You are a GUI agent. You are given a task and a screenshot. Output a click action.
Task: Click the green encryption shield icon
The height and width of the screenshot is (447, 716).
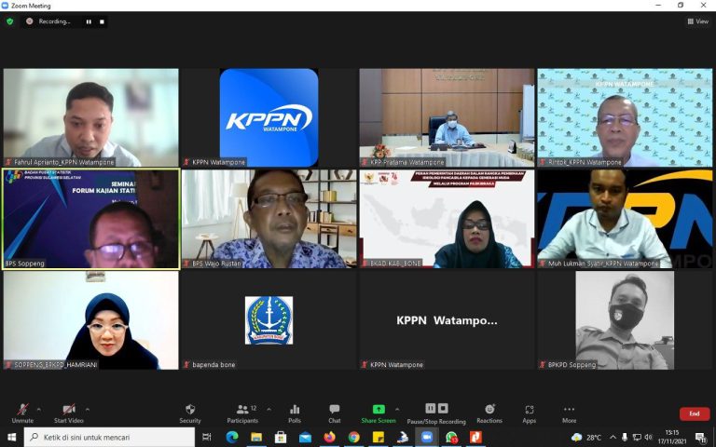(x=10, y=21)
